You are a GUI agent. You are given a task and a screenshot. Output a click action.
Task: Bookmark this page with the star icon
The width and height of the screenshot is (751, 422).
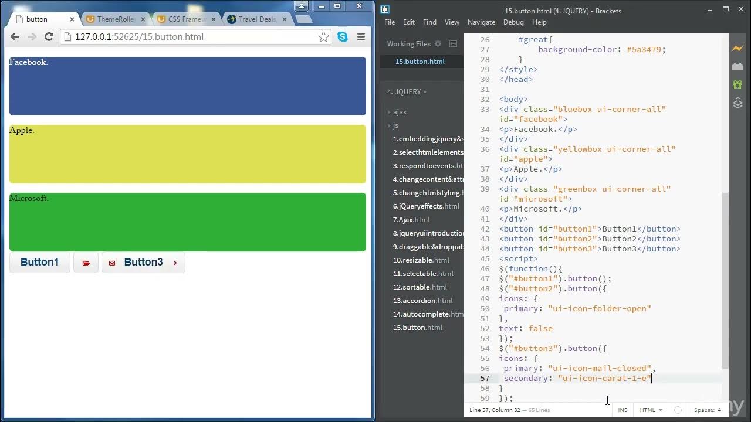(323, 36)
